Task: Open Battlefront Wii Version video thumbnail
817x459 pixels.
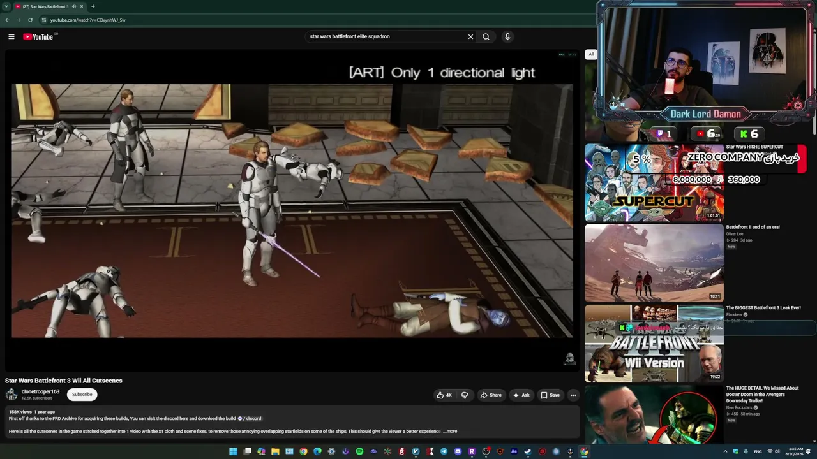Action: 654,344
